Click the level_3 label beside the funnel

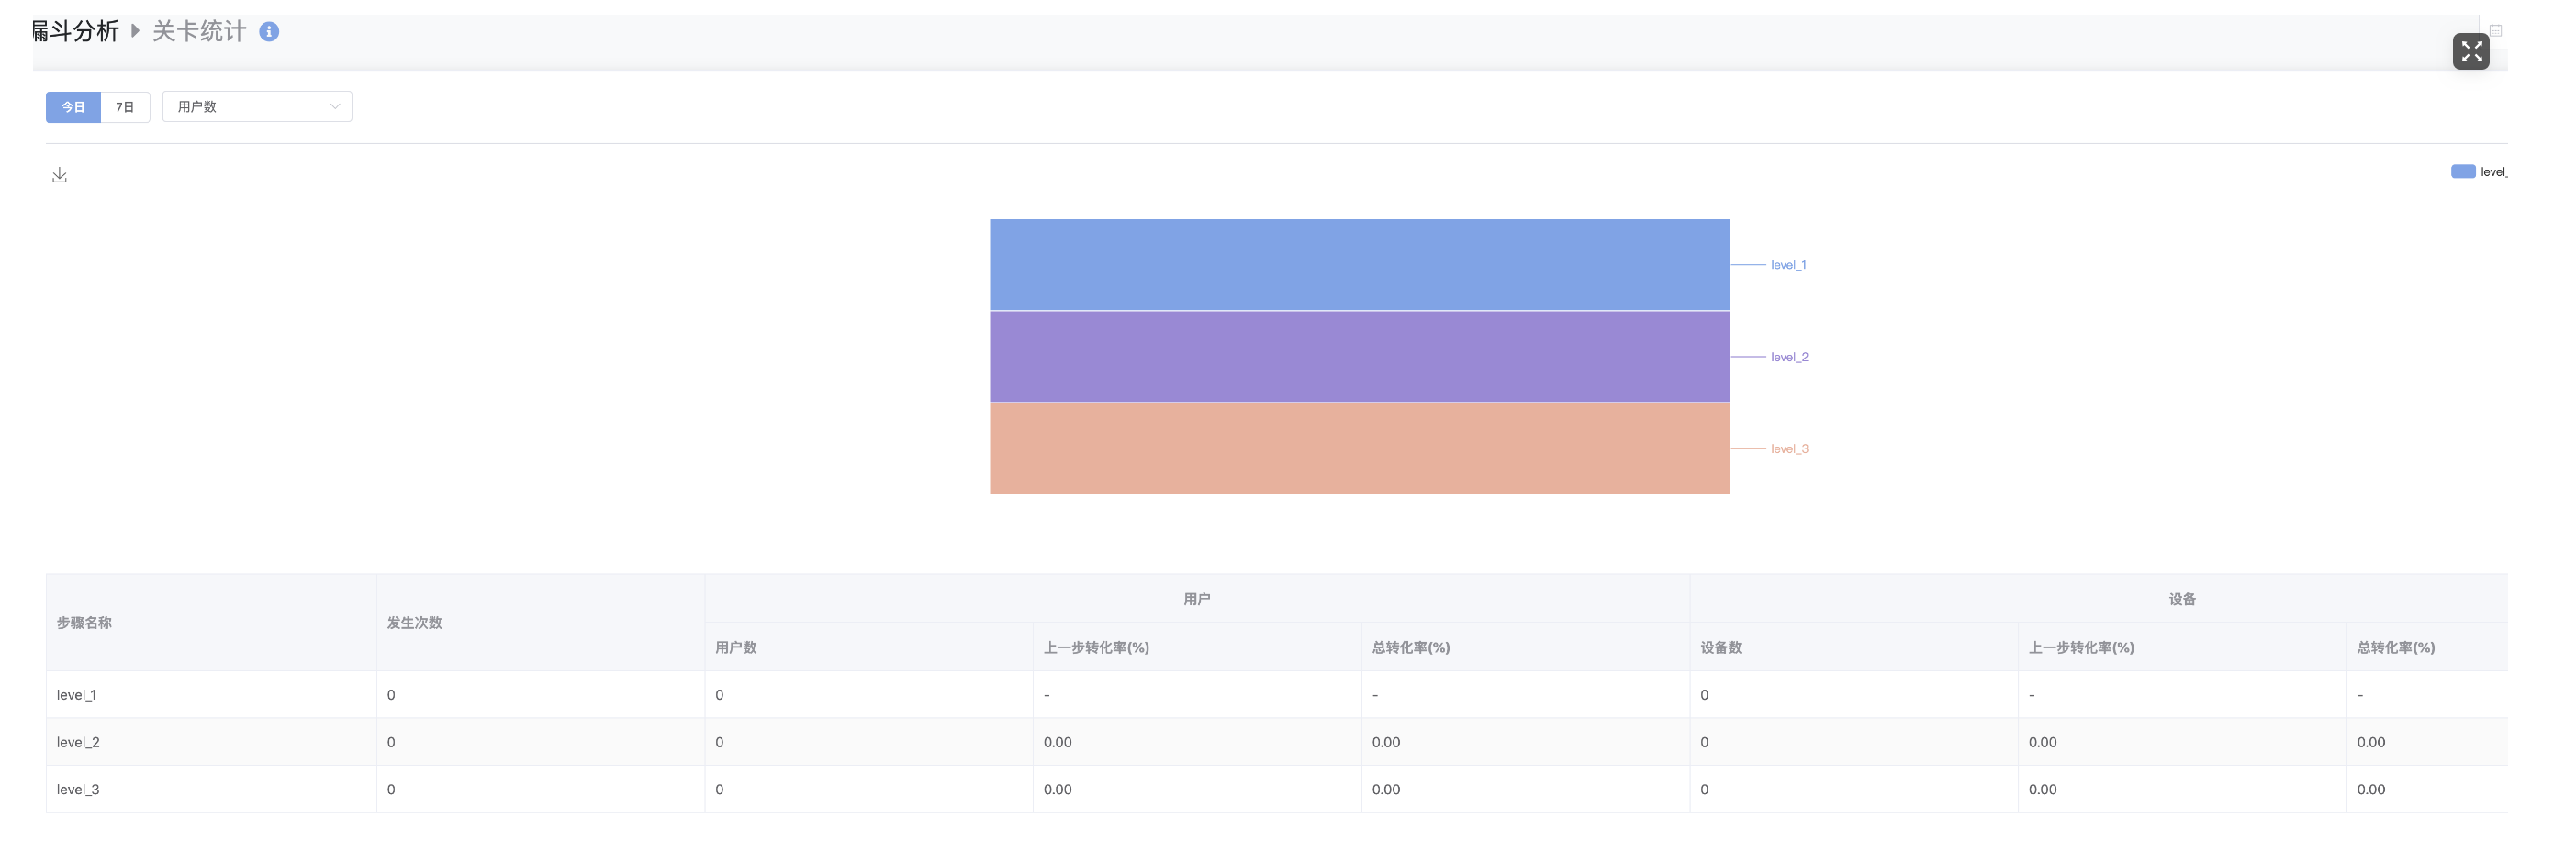(1789, 449)
